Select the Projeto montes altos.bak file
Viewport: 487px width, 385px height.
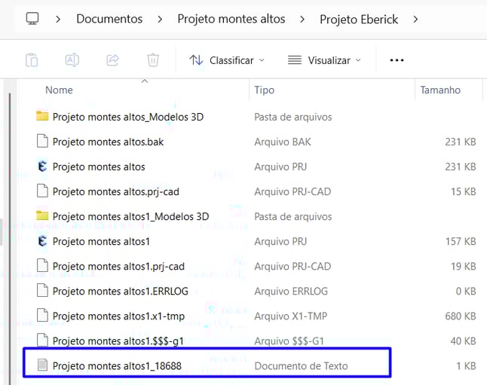pyautogui.click(x=108, y=142)
